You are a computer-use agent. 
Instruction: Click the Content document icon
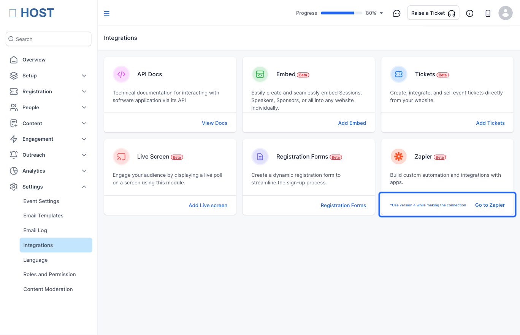tap(14, 123)
